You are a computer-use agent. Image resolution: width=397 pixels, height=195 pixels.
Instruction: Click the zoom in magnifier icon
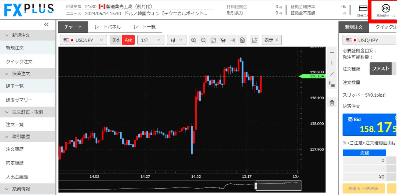[194, 40]
